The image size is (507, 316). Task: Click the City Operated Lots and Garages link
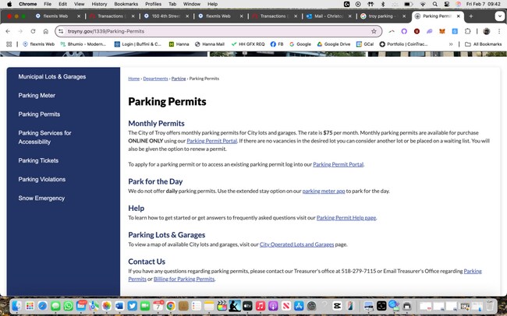point(296,244)
